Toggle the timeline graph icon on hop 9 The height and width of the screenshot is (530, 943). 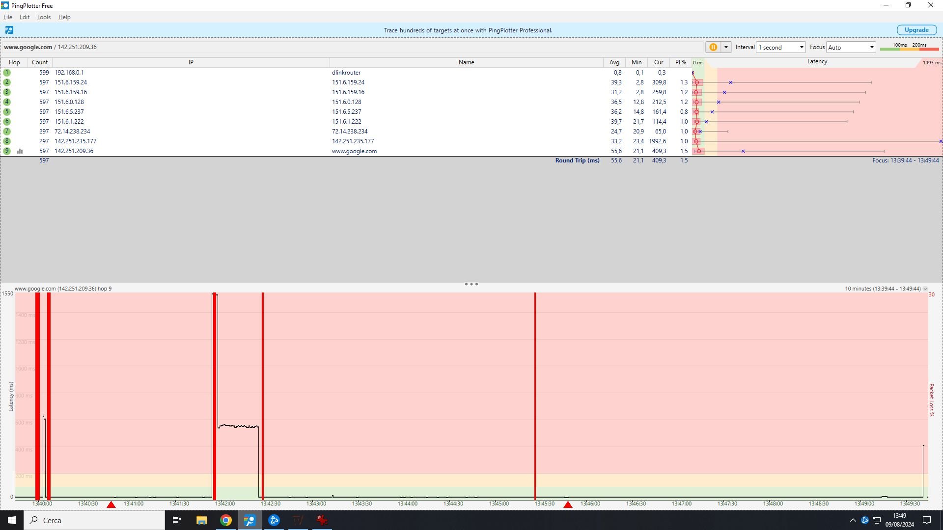pos(20,151)
